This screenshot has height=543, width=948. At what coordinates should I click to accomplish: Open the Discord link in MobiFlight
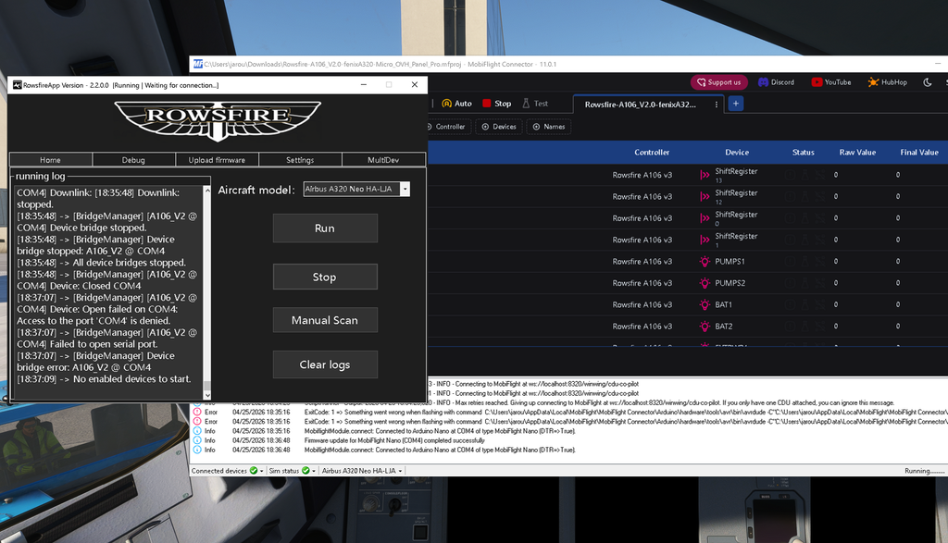point(777,82)
